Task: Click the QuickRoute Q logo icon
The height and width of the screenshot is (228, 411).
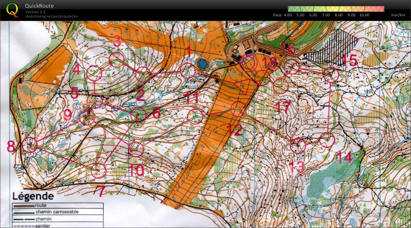Action: (12, 10)
